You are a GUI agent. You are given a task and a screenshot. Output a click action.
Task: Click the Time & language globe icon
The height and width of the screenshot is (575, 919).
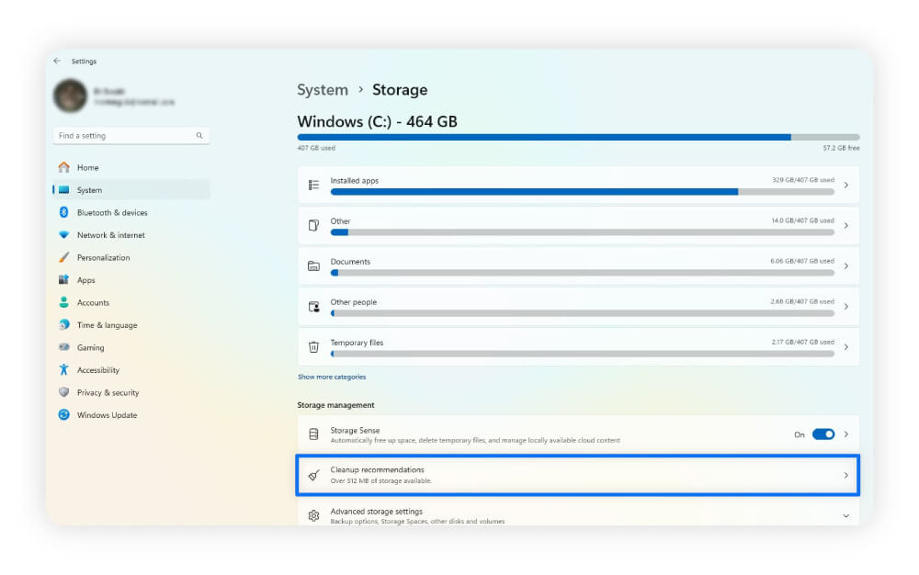point(64,324)
